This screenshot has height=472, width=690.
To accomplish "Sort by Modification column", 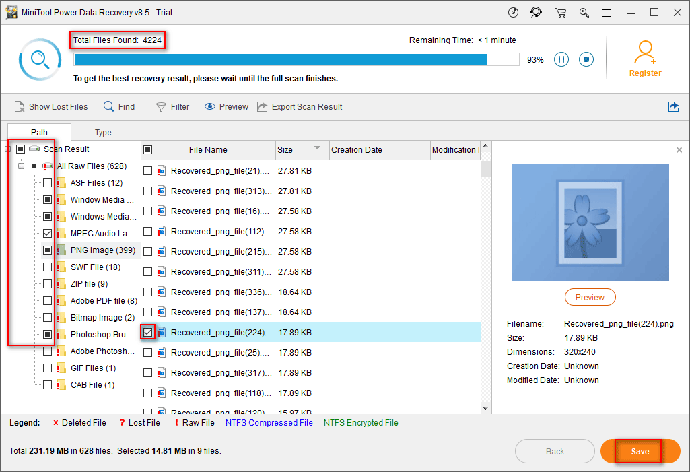I will click(455, 149).
